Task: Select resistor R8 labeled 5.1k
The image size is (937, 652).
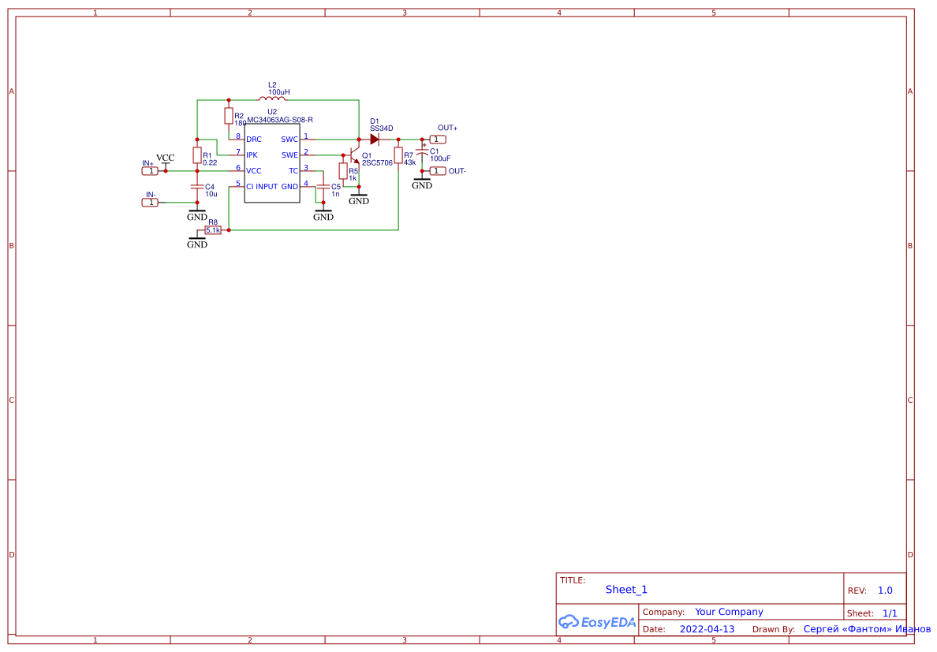Action: click(x=213, y=229)
